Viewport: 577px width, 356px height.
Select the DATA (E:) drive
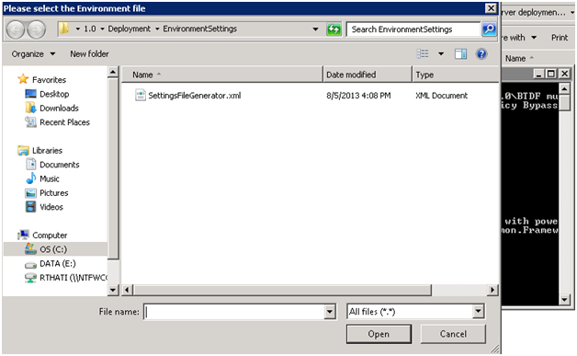[57, 263]
